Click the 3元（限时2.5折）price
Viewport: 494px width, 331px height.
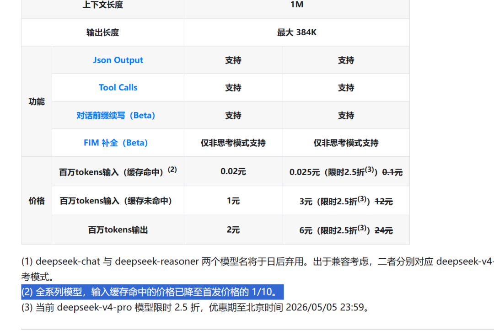coord(334,201)
